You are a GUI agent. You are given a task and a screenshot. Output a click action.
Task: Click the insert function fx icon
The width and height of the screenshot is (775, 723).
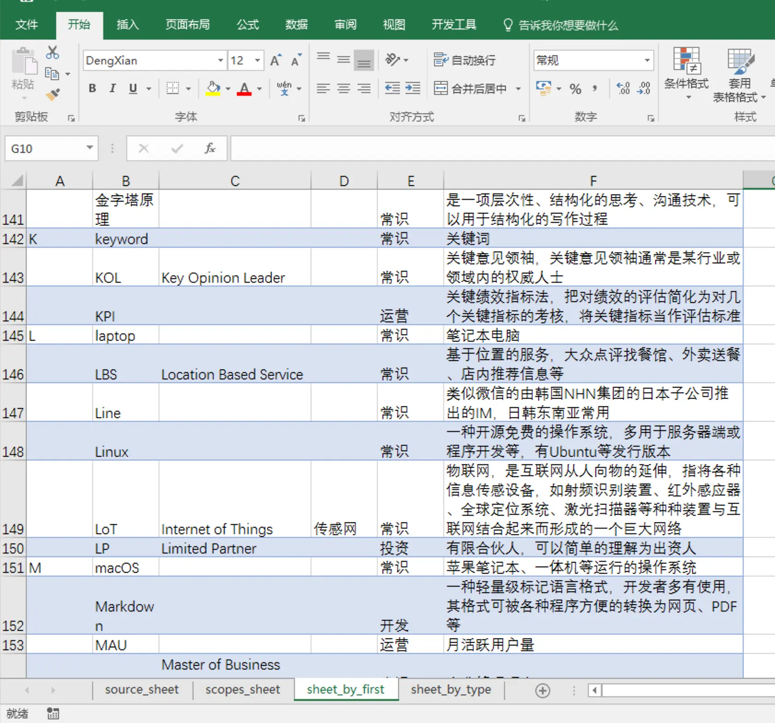[210, 148]
